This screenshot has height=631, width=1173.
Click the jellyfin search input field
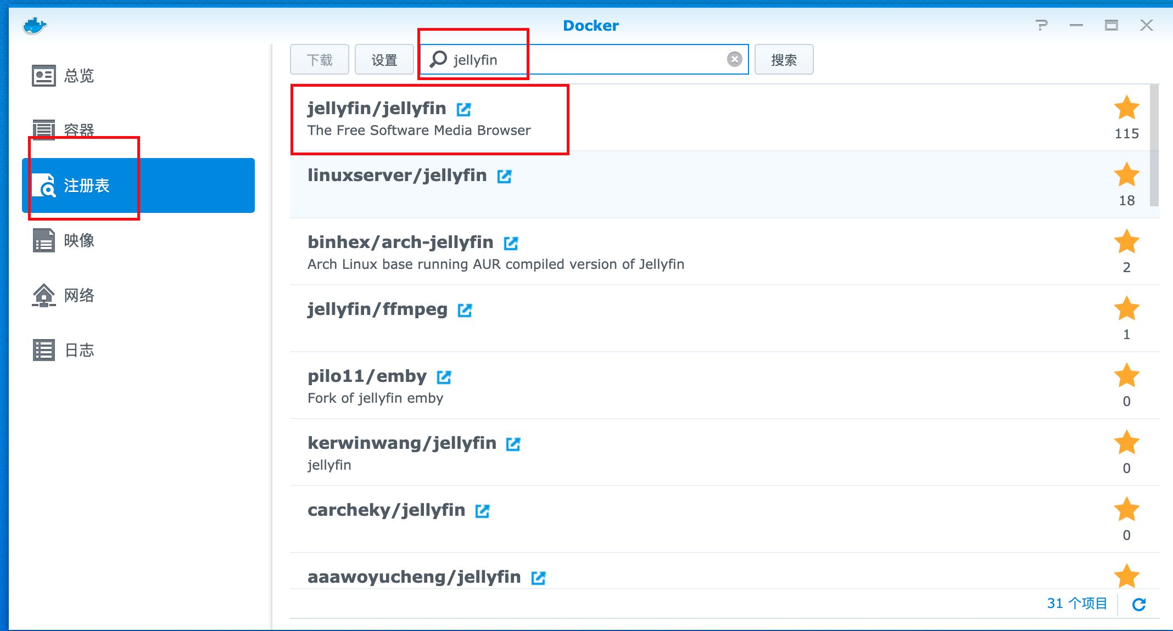[584, 59]
